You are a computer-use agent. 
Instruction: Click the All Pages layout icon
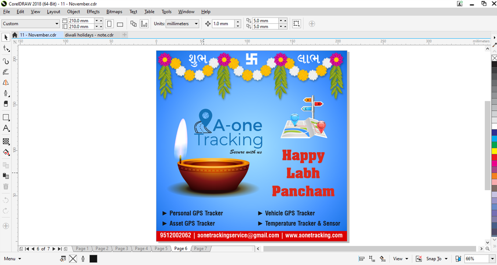coord(133,24)
